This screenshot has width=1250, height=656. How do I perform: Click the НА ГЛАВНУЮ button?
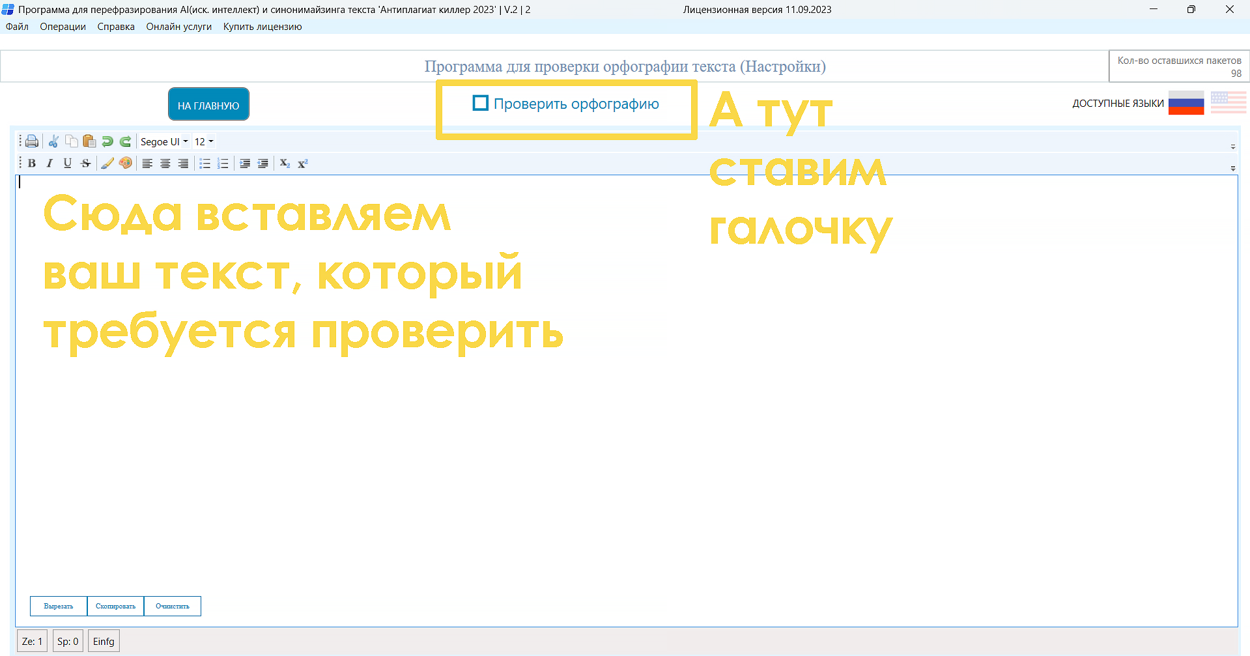(x=208, y=104)
